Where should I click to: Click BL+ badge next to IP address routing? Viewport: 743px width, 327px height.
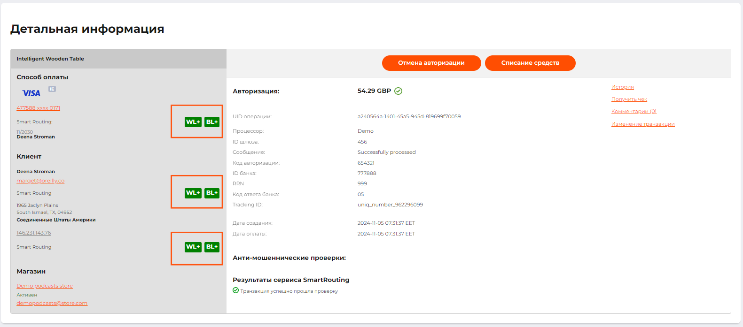[x=212, y=247]
